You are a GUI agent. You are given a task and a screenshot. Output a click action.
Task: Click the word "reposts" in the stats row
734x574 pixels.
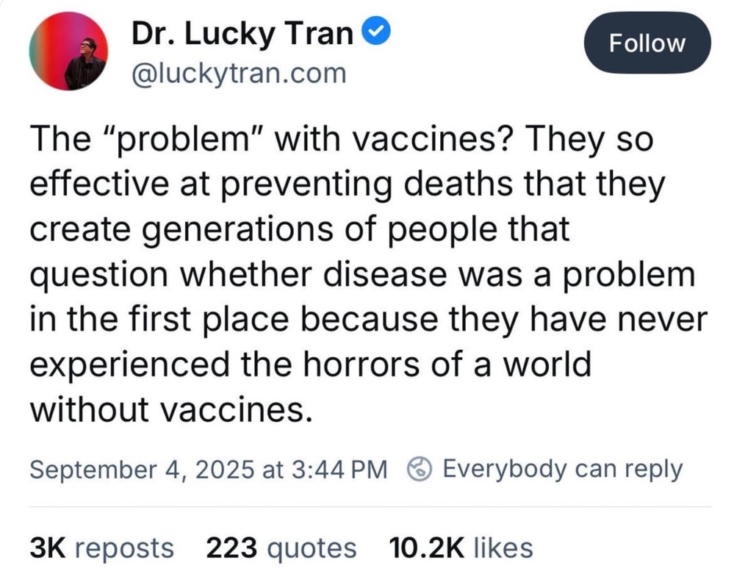pyautogui.click(x=125, y=547)
